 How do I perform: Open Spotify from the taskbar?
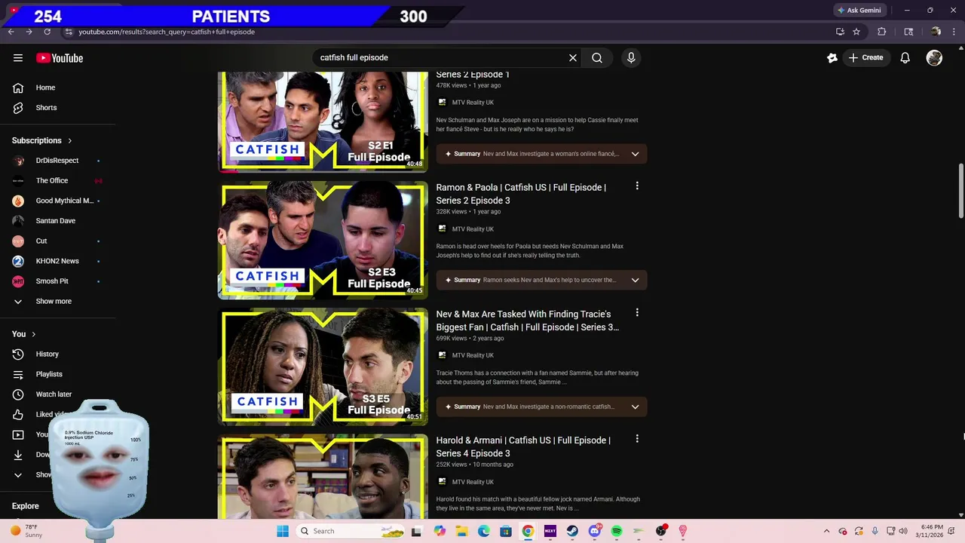coord(617,531)
